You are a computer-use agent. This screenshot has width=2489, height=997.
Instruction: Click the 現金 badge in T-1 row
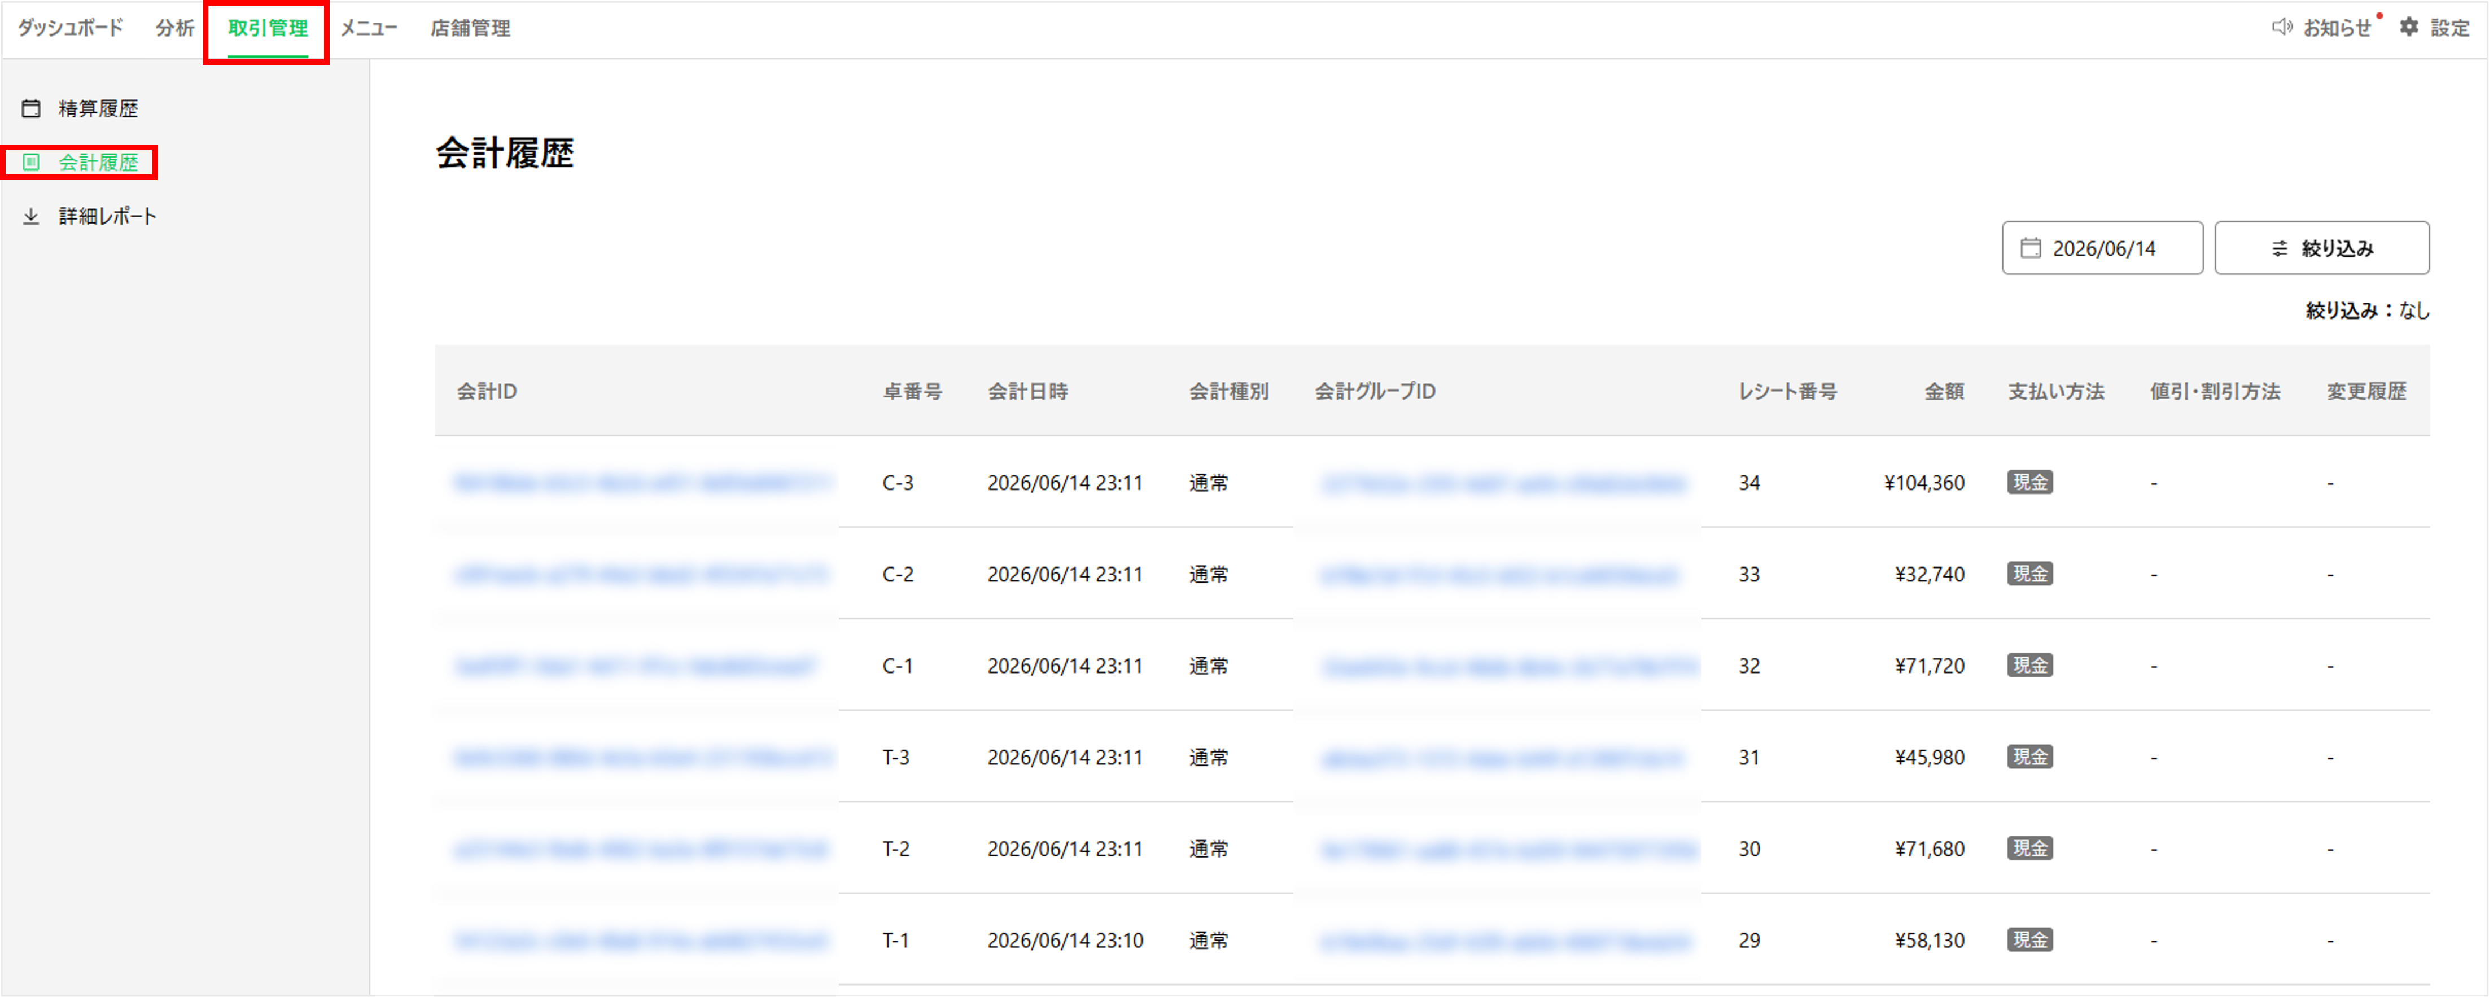2030,940
